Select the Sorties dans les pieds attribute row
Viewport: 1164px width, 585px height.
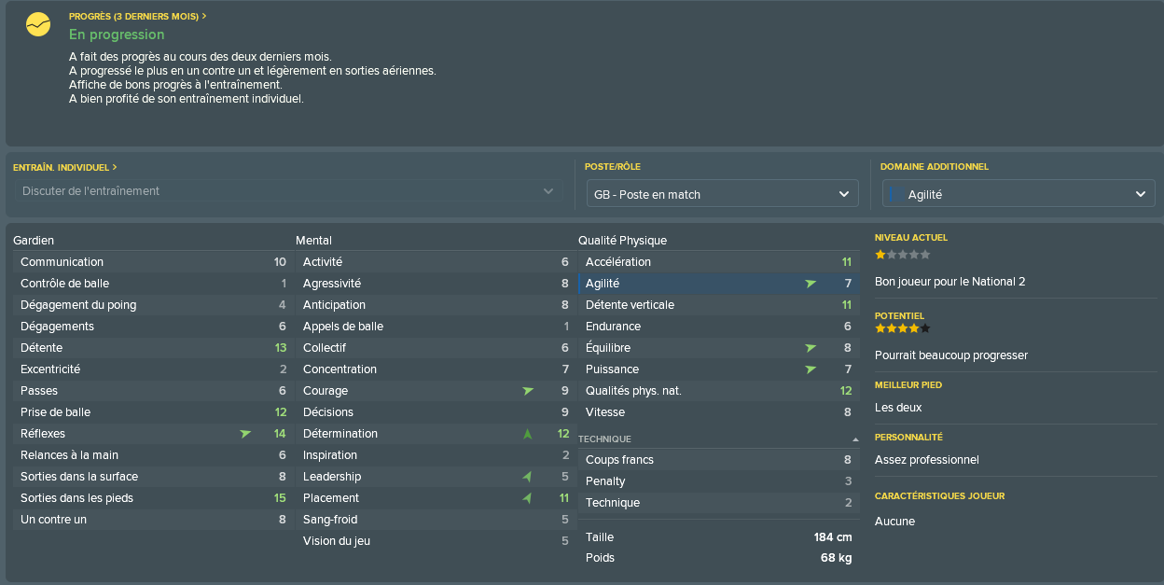153,498
